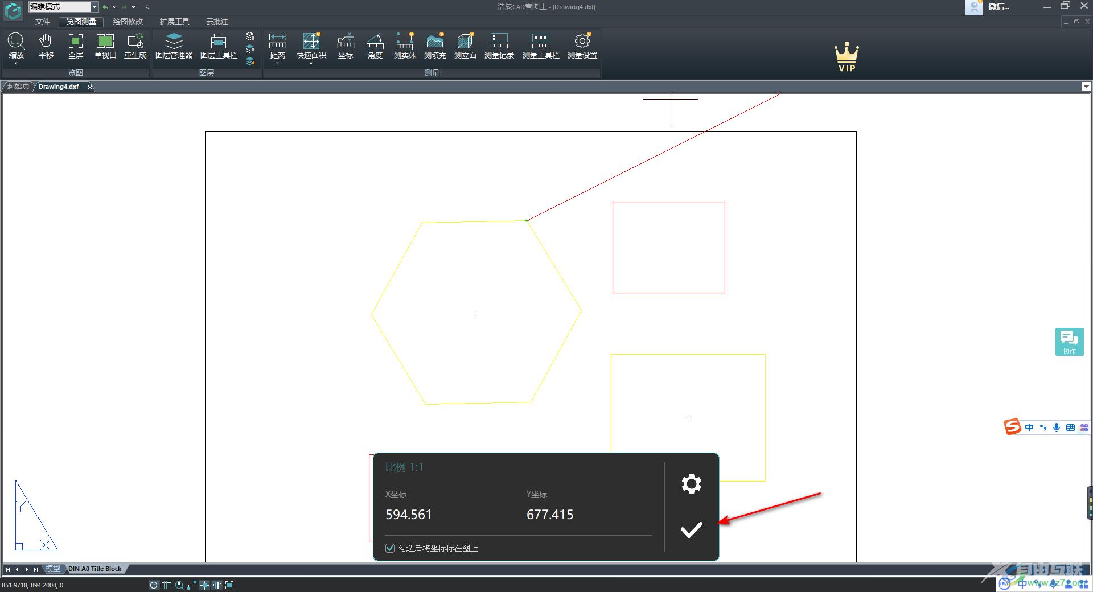Click the top small layer icon

tap(250, 36)
